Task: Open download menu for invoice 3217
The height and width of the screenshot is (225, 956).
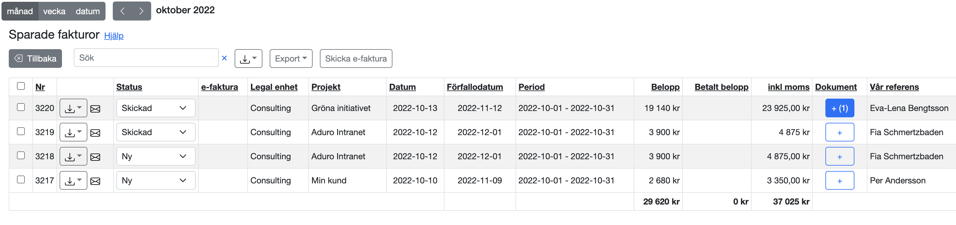Action: pyautogui.click(x=73, y=181)
